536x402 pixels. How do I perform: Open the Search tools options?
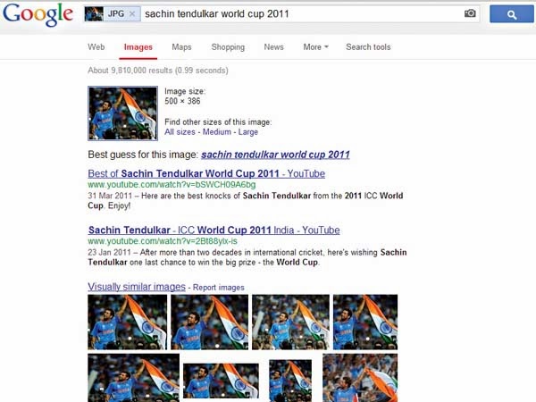tap(368, 47)
